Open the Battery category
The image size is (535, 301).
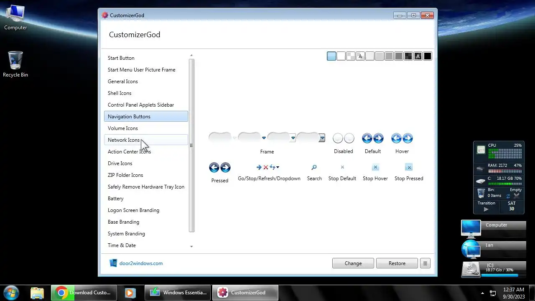click(x=146, y=199)
